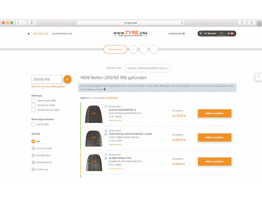Click 'Reifen auswählen' for Kleber Krisalp HP3
262x197 pixels.
coord(215,162)
